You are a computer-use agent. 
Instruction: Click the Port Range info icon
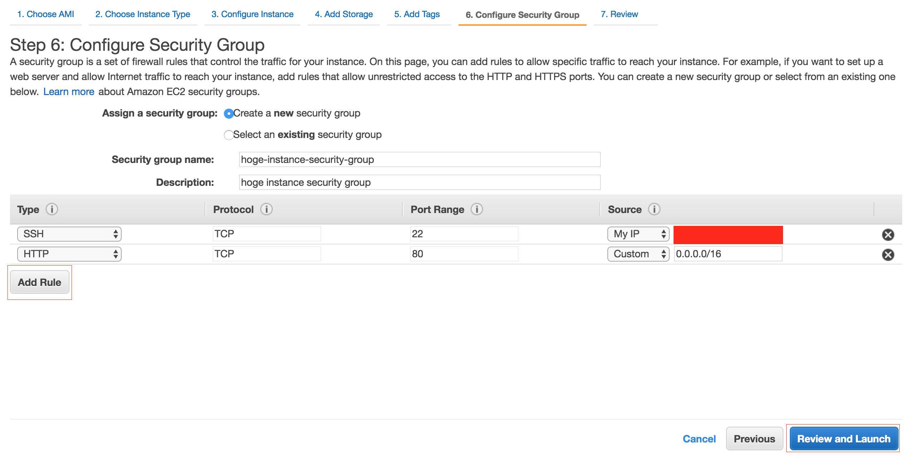pos(477,209)
